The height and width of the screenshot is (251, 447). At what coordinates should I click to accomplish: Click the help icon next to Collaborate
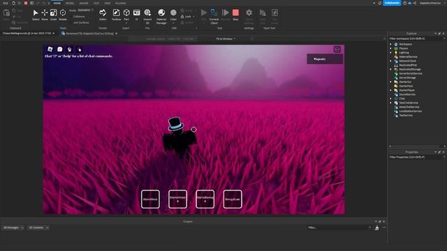(x=404, y=3)
